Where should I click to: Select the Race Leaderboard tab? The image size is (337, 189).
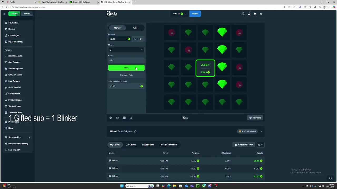pos(168,145)
